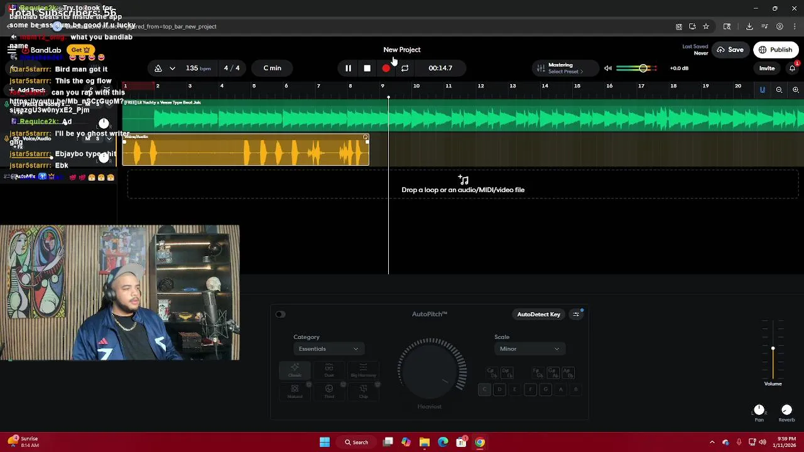Click the drop a loop file area

(463, 185)
